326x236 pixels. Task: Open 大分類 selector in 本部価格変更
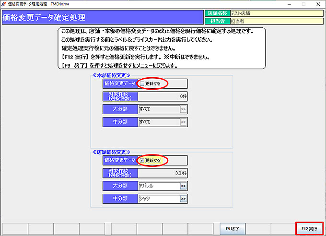(183, 109)
